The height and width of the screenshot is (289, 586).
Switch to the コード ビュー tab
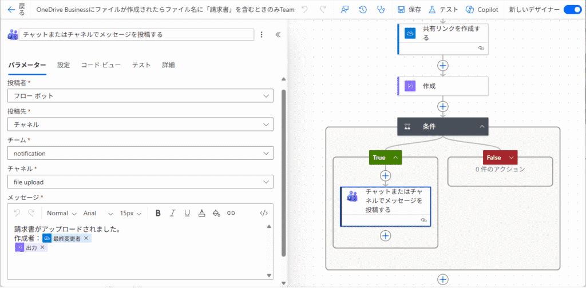click(x=101, y=65)
